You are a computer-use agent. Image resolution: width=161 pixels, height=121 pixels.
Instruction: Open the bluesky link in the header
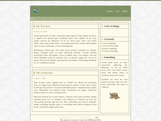tap(110, 11)
